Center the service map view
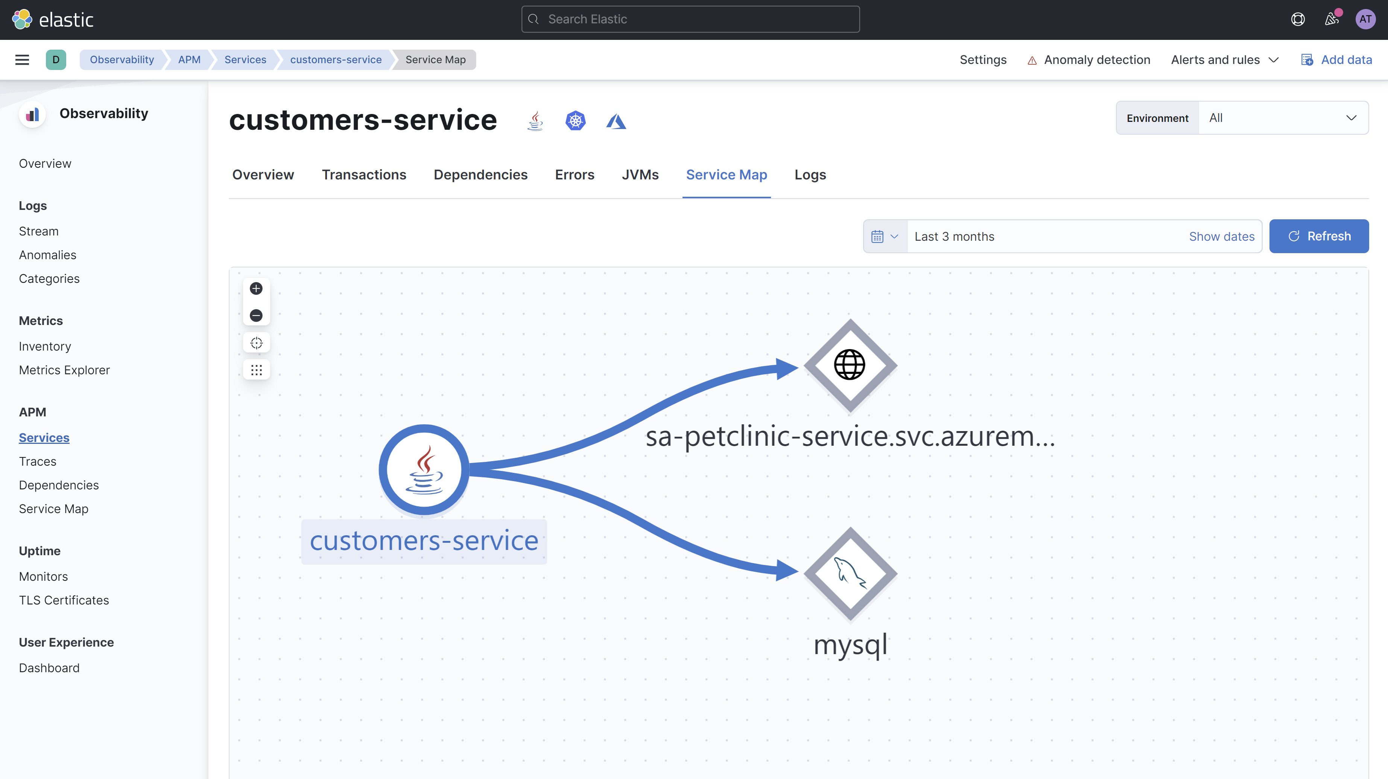 (x=256, y=343)
